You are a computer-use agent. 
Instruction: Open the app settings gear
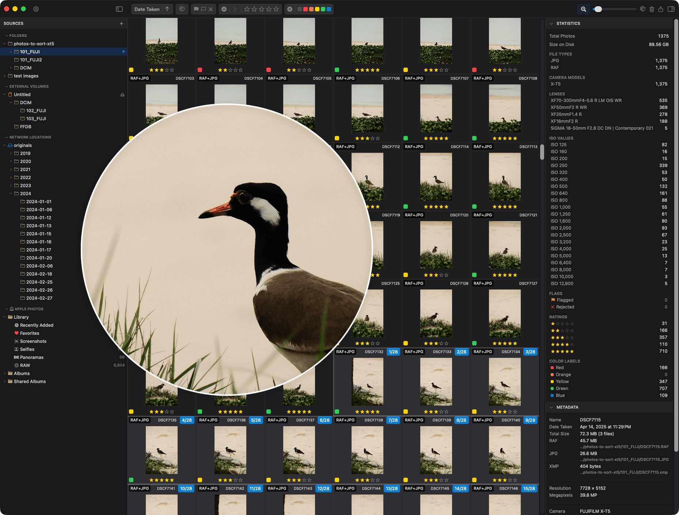35,9
